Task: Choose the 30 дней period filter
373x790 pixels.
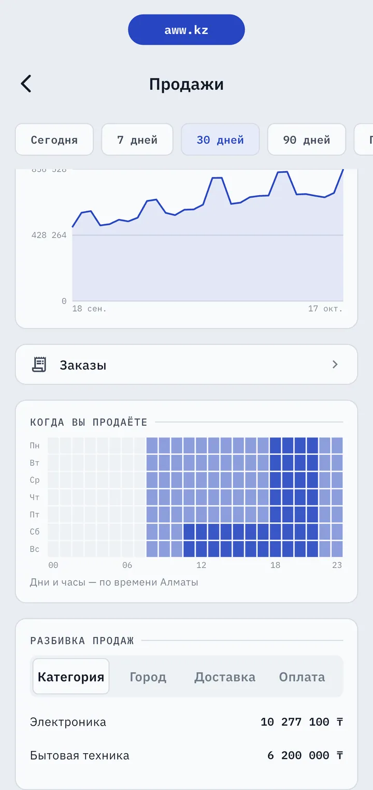Action: [220, 140]
